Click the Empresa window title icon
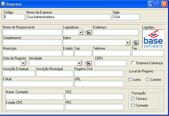This screenshot has width=169, height=116. pyautogui.click(x=3, y=4)
